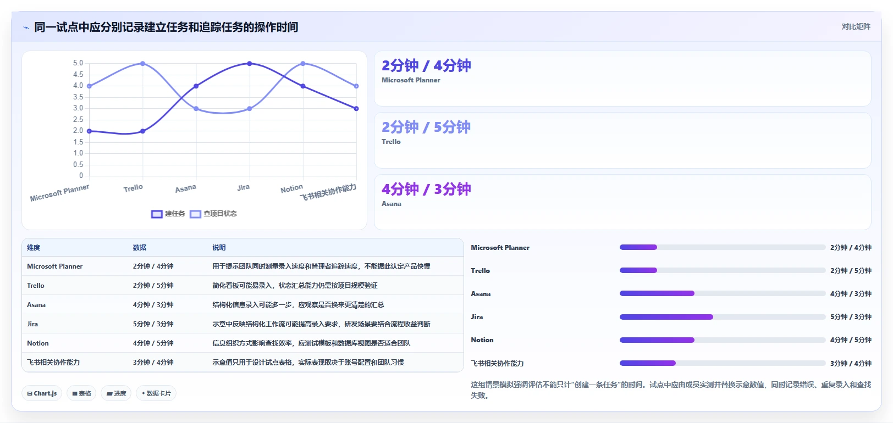
Task: Click the Asana progress bar
Action: [723, 293]
